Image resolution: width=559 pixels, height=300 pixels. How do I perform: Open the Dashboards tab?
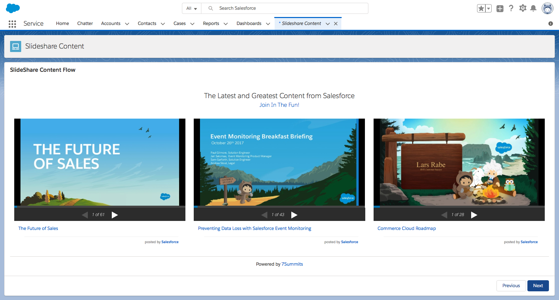[x=249, y=23]
